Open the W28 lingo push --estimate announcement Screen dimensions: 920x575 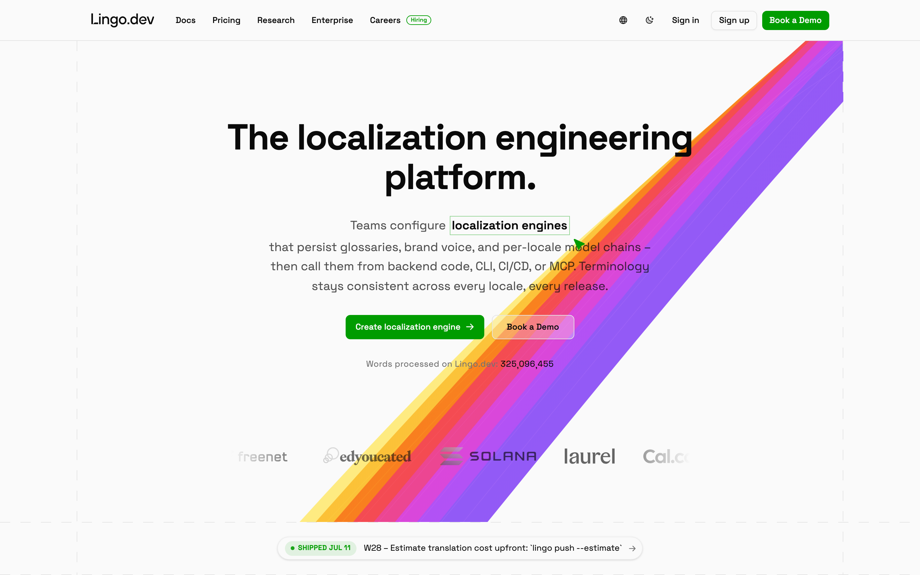[x=460, y=548]
